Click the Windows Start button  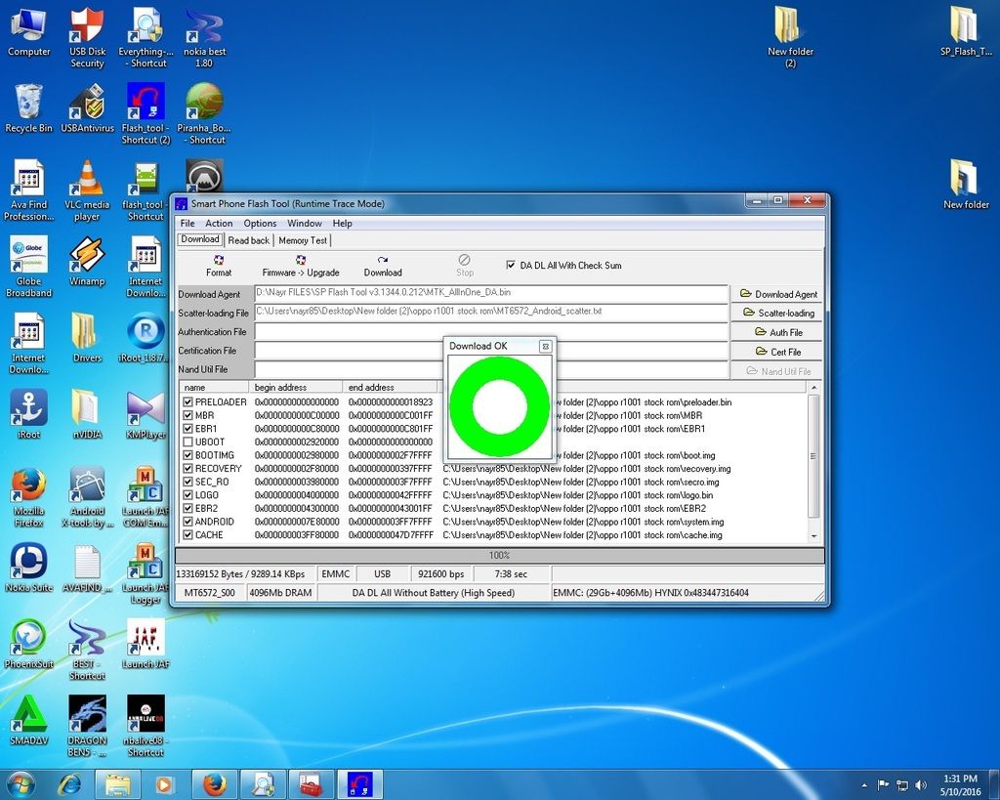pos(21,784)
